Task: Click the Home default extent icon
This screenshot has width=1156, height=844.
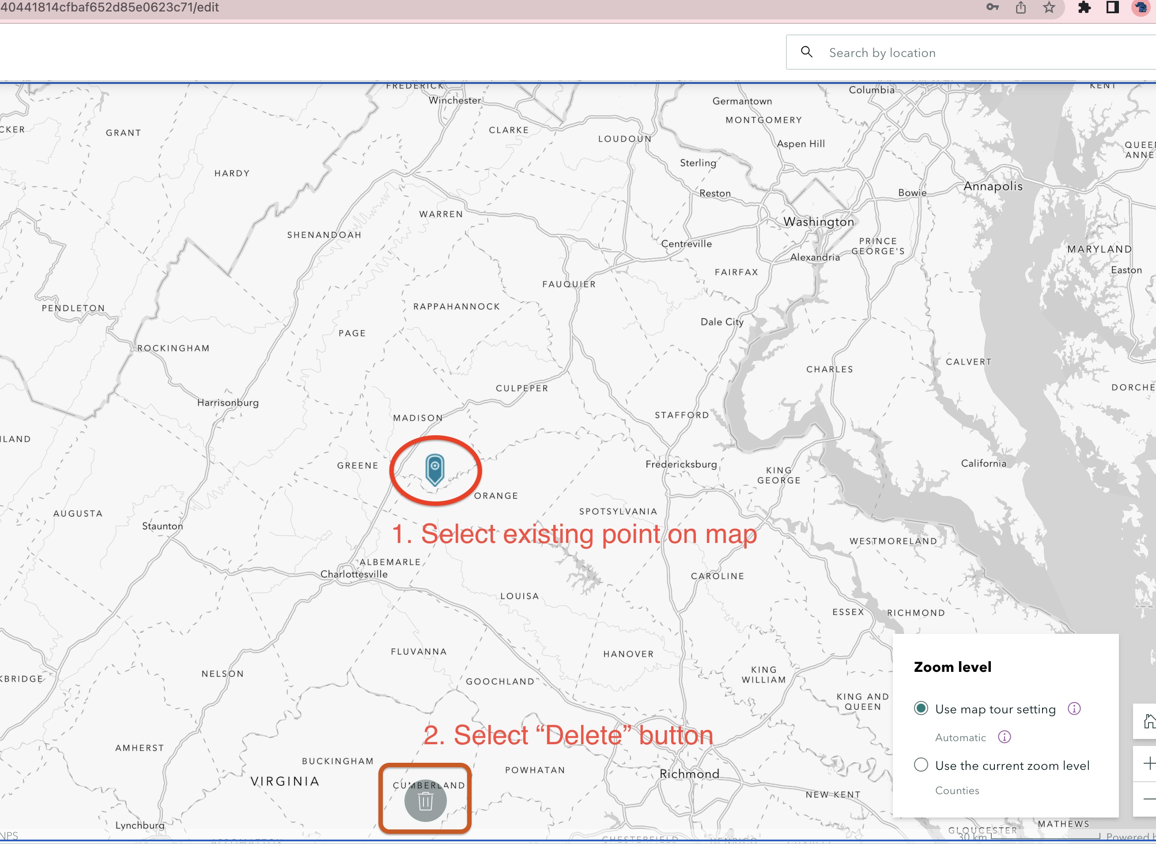Action: point(1148,721)
